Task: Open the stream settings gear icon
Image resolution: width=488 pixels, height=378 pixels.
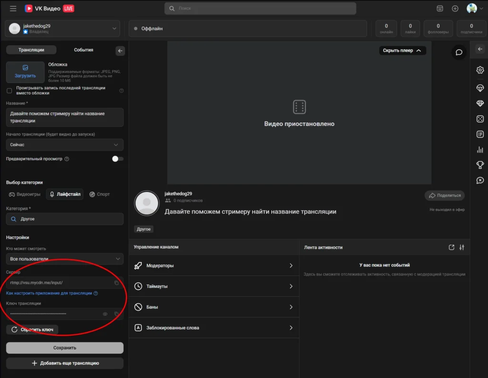Action: pyautogui.click(x=480, y=70)
